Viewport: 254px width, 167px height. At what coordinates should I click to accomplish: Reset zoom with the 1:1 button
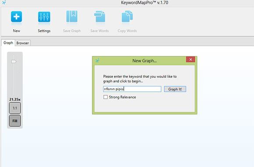pos(15,108)
